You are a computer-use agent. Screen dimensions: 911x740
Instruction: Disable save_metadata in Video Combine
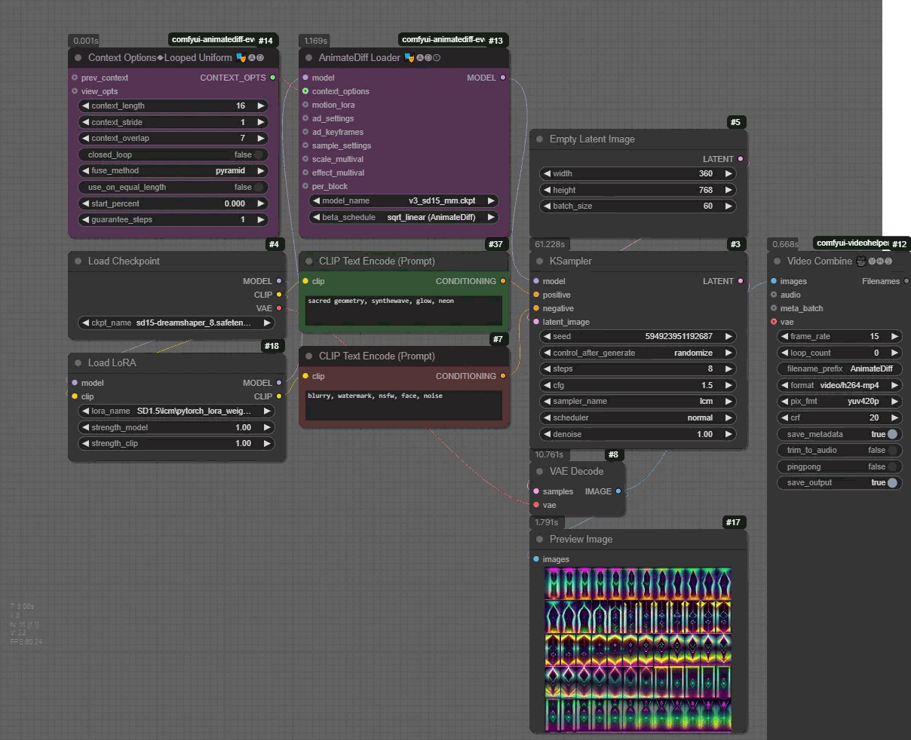pyautogui.click(x=891, y=434)
